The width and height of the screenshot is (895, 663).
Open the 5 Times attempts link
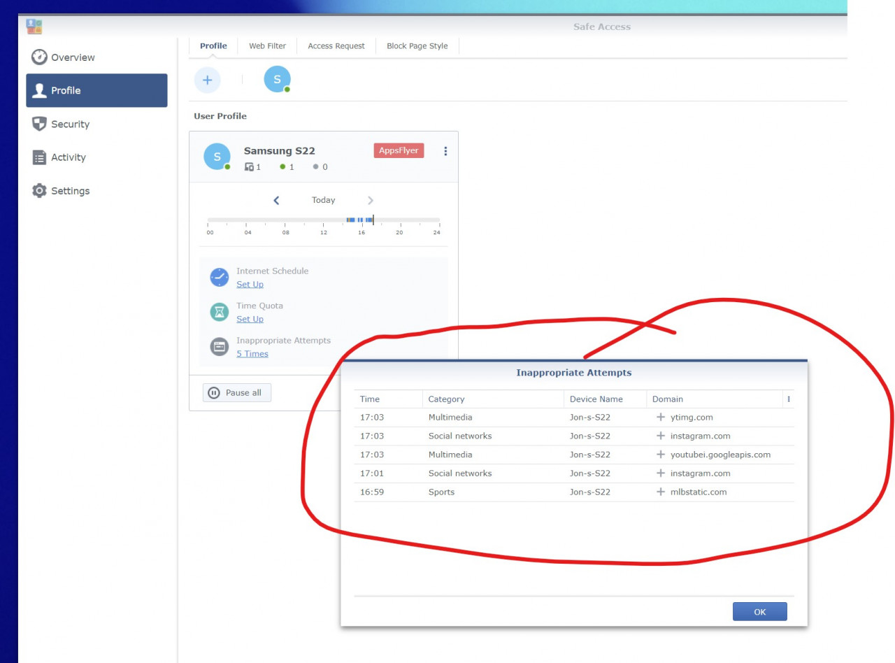coord(252,353)
